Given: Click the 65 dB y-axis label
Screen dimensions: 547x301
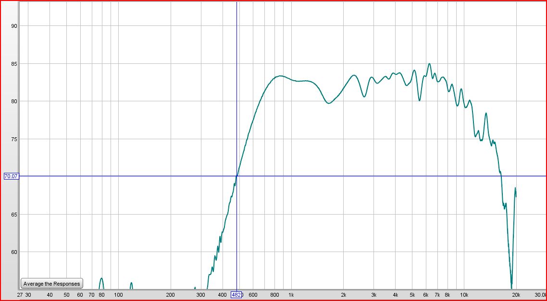Looking at the screenshot, I should click(x=13, y=214).
